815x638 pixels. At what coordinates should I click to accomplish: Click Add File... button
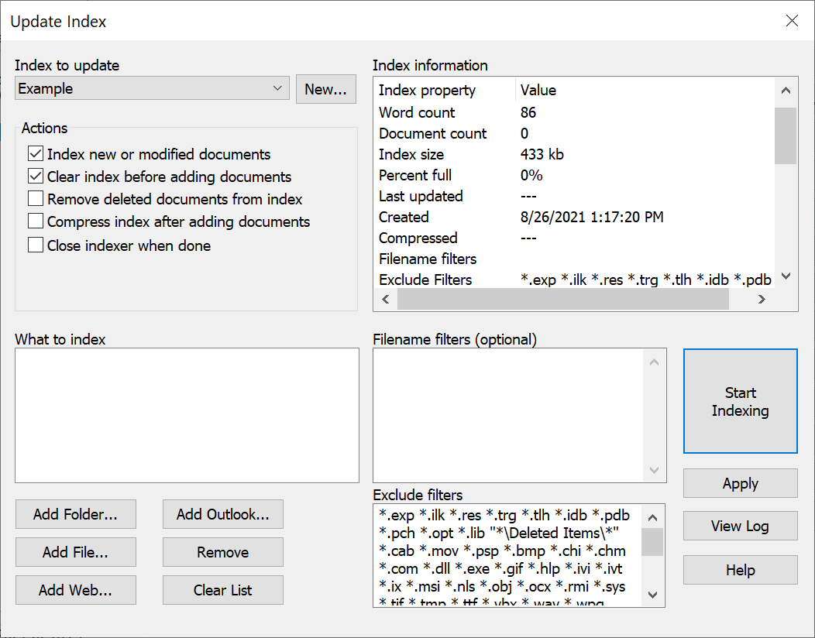coord(76,552)
